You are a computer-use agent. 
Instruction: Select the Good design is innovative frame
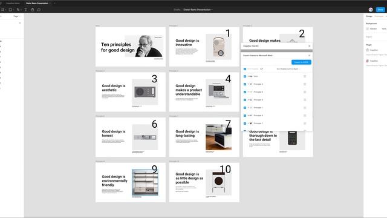[204, 47]
